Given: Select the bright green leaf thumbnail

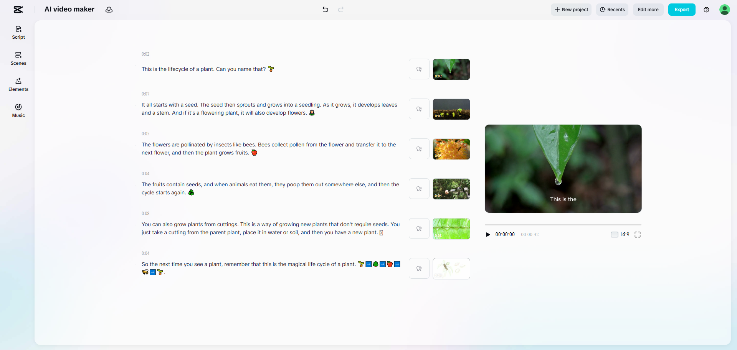Looking at the screenshot, I should click(451, 229).
